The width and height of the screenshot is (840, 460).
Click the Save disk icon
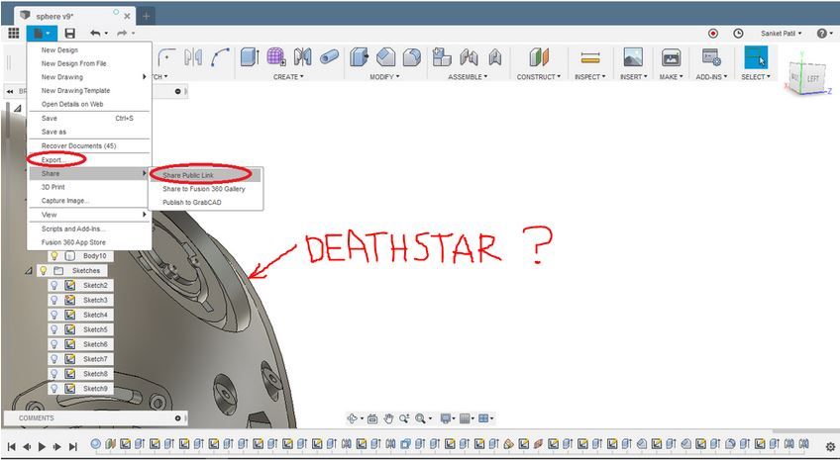[x=69, y=33]
